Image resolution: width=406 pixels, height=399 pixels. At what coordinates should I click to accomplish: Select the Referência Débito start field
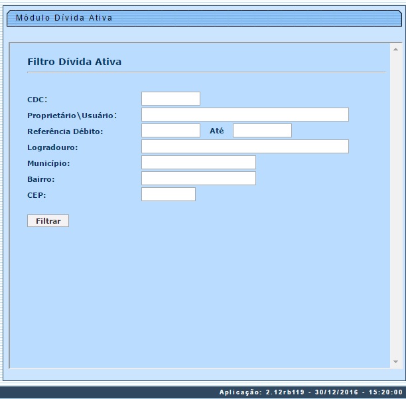coord(170,131)
